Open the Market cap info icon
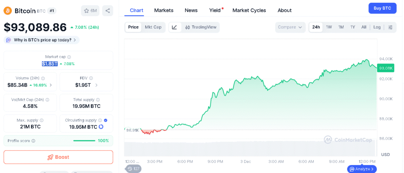Viewport: 404px width, 173px height. click(69, 57)
